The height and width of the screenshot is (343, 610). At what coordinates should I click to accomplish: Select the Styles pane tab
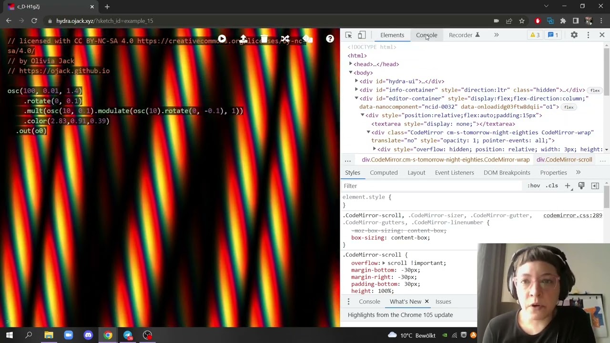(353, 172)
